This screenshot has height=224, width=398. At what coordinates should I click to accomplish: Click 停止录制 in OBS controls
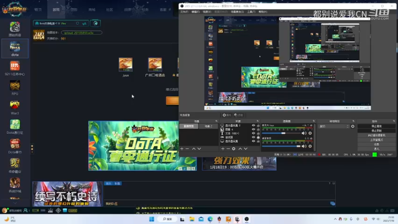[377, 130]
